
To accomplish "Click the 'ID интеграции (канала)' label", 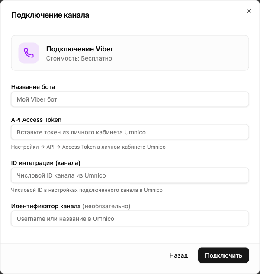I will point(46,163).
